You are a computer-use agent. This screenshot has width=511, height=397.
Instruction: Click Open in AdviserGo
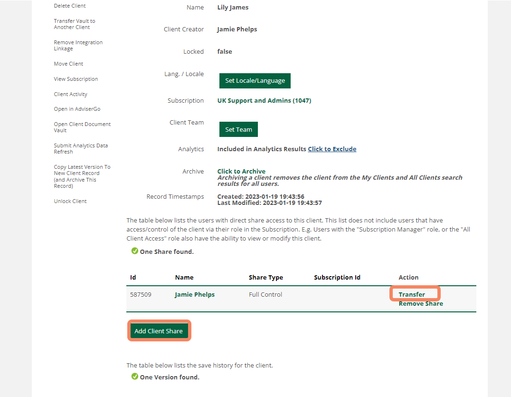click(x=77, y=109)
